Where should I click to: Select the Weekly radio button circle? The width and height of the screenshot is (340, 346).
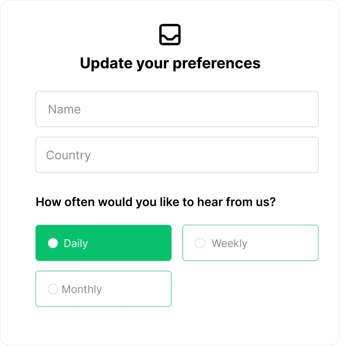click(x=200, y=243)
